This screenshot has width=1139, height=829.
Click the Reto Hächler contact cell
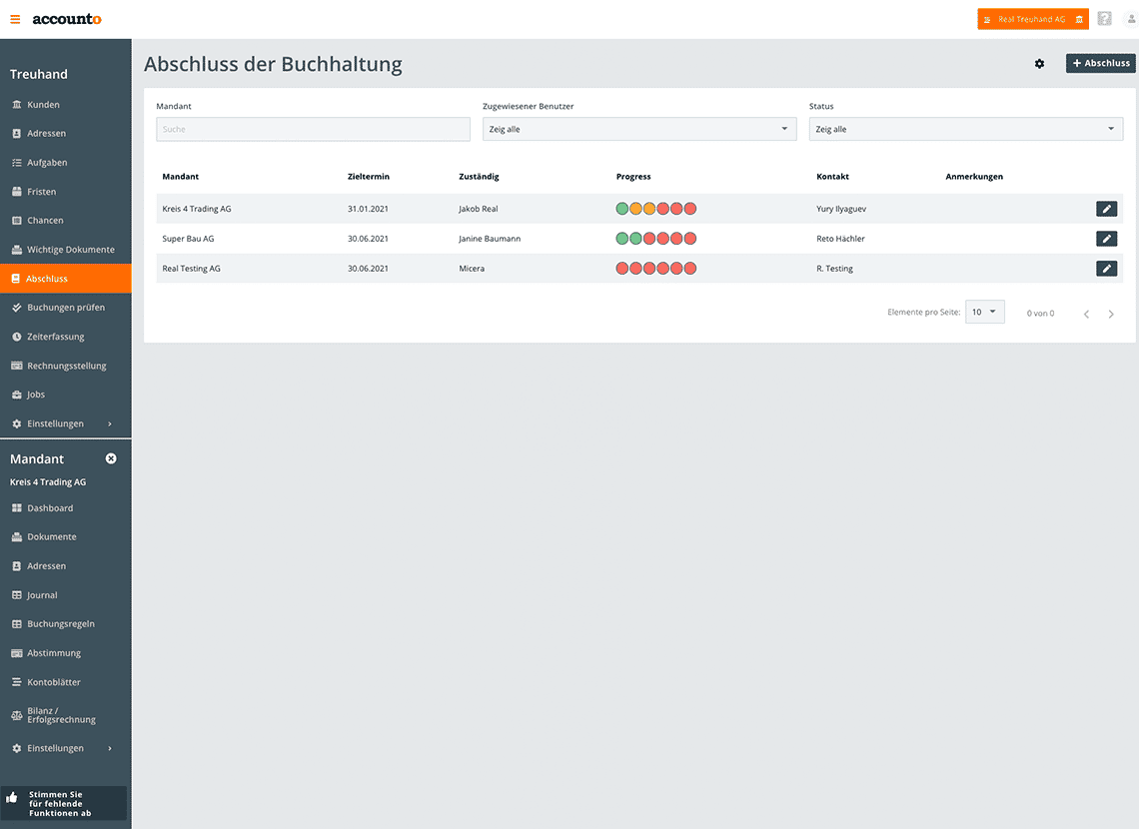(x=840, y=239)
